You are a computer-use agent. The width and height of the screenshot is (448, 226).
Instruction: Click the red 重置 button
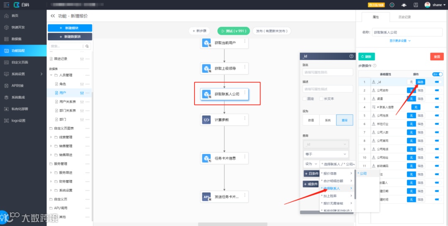pyautogui.click(x=437, y=56)
